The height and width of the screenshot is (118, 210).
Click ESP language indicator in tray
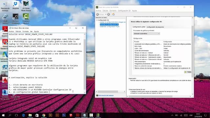191,115
